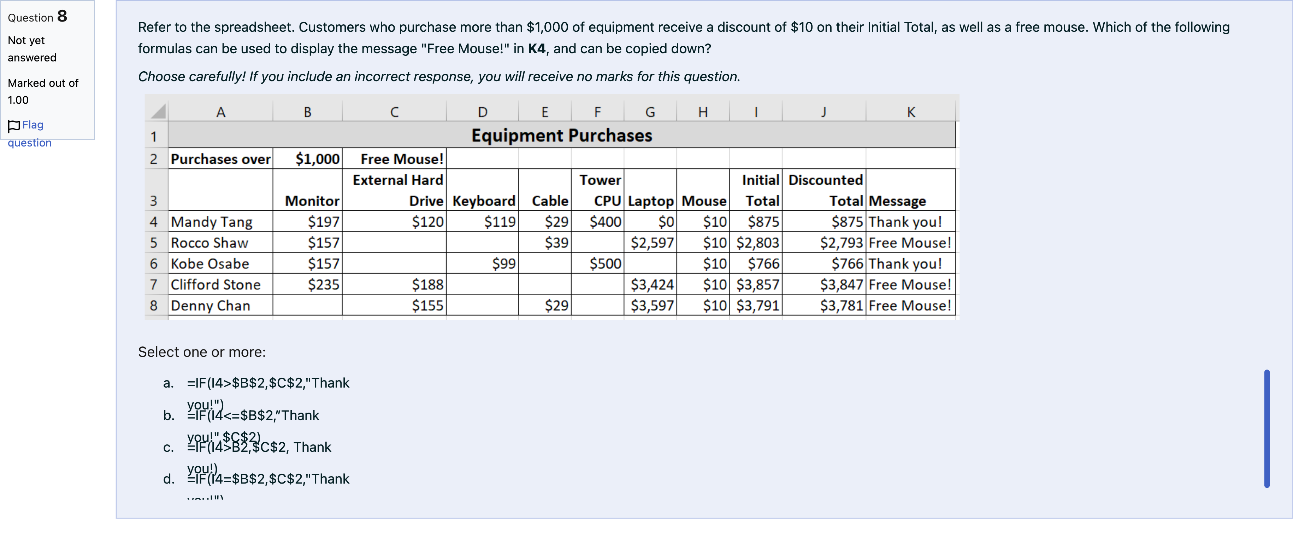
Task: Click cell B2 showing $1,000
Action: [x=308, y=158]
